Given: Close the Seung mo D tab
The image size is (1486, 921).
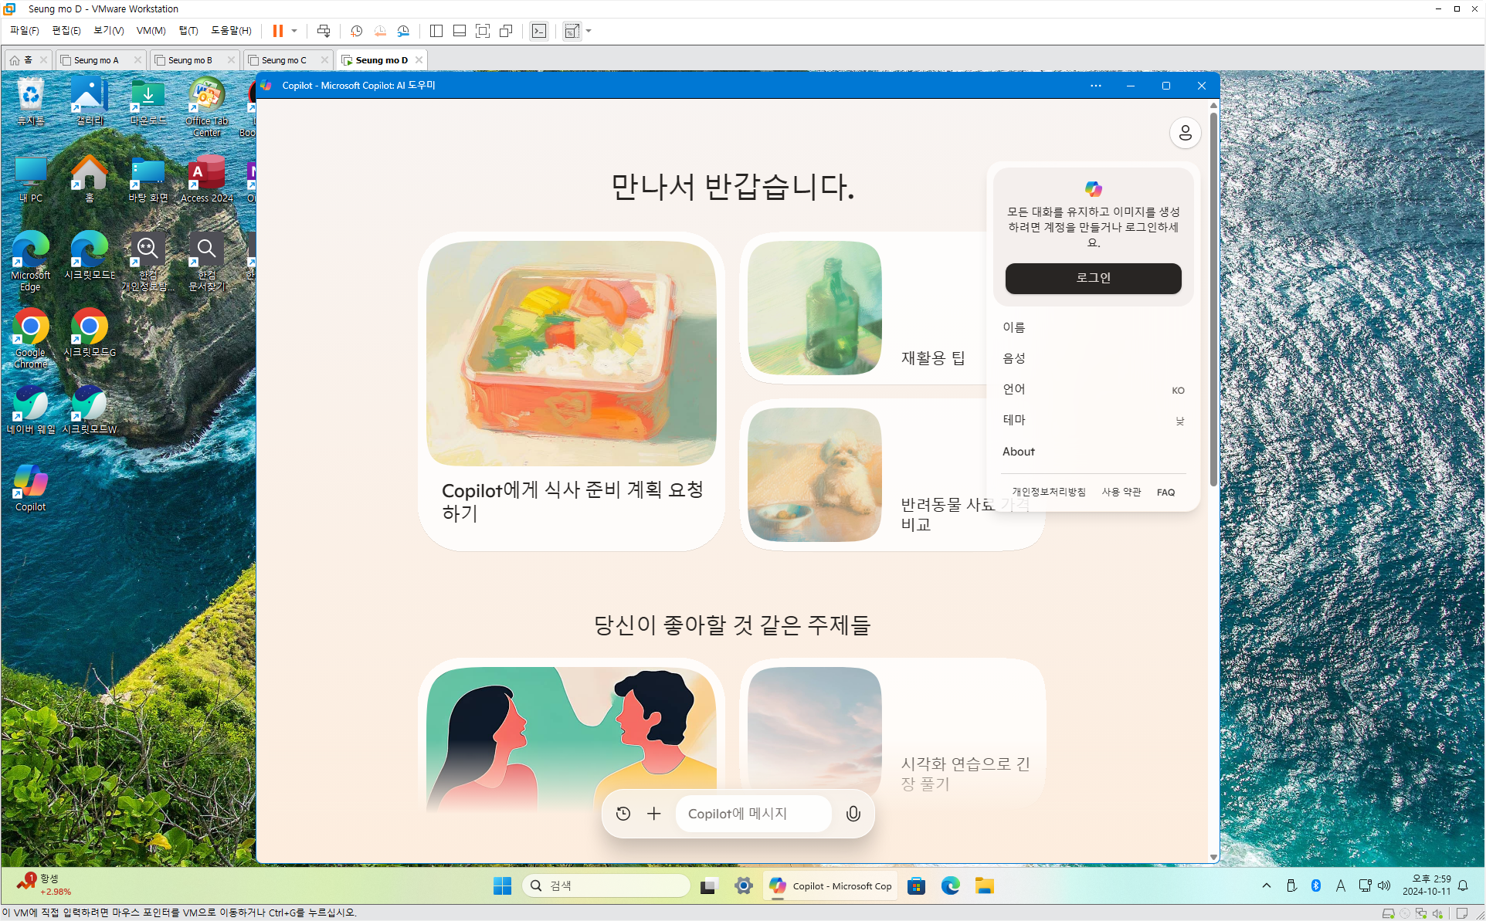Looking at the screenshot, I should click(419, 60).
